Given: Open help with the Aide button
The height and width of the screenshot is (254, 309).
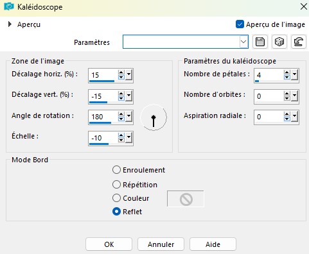Looking at the screenshot, I should point(213,244).
